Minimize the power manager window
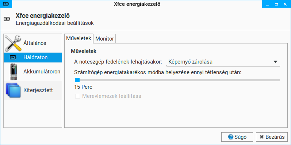 (267, 4)
